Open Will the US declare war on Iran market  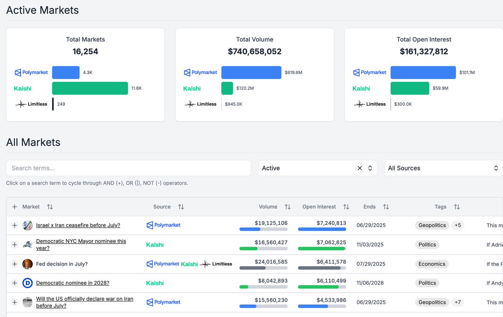tap(85, 302)
